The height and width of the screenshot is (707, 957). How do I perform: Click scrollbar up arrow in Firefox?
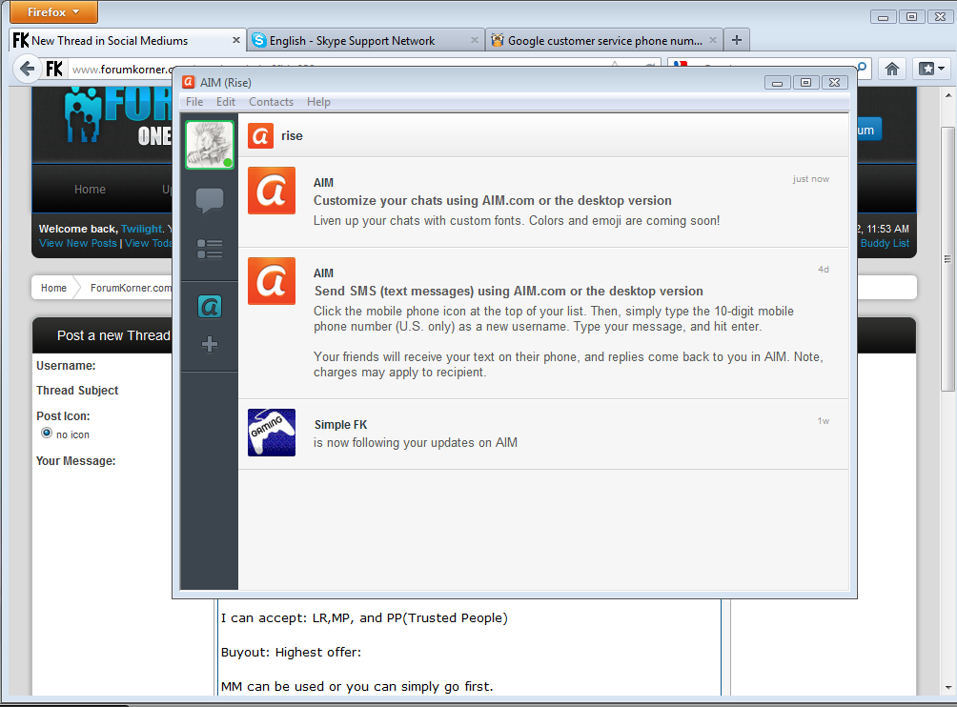click(947, 95)
